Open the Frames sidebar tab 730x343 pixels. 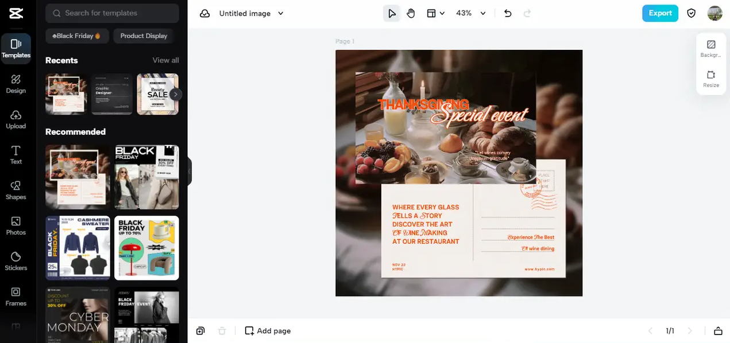pos(16,297)
